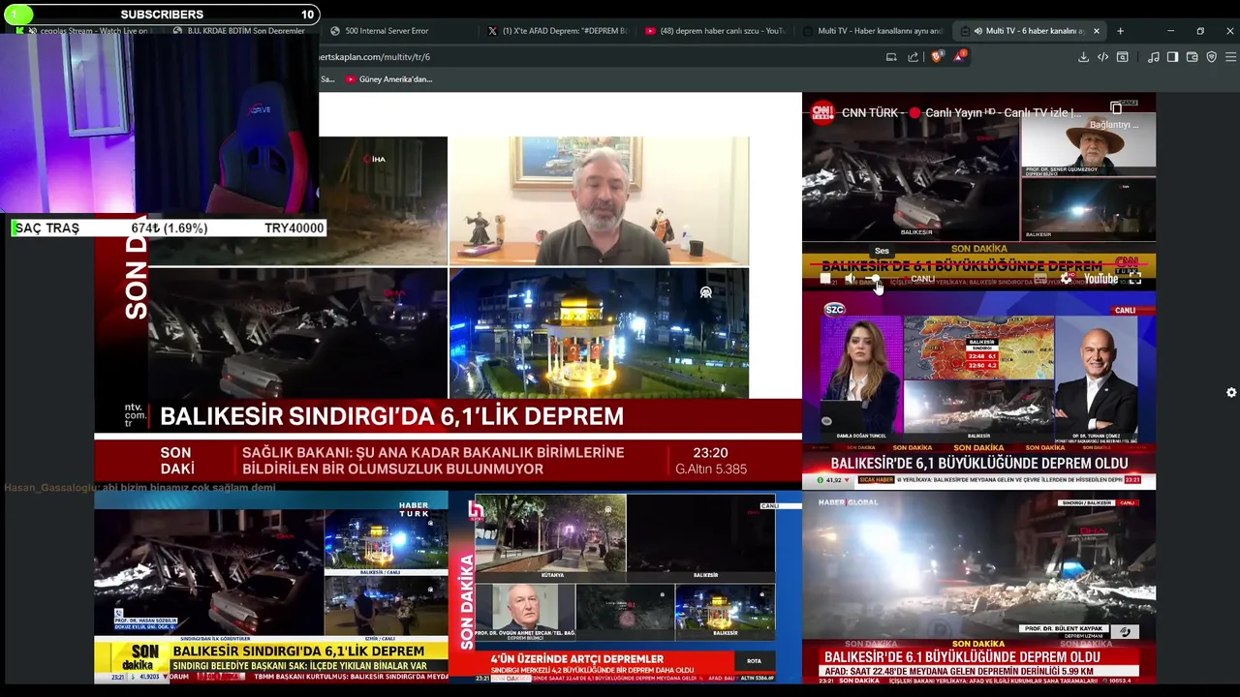Viewport: 1240px width, 697px height.
Task: Open Brave Rewards triangle icon
Action: pyautogui.click(x=959, y=56)
